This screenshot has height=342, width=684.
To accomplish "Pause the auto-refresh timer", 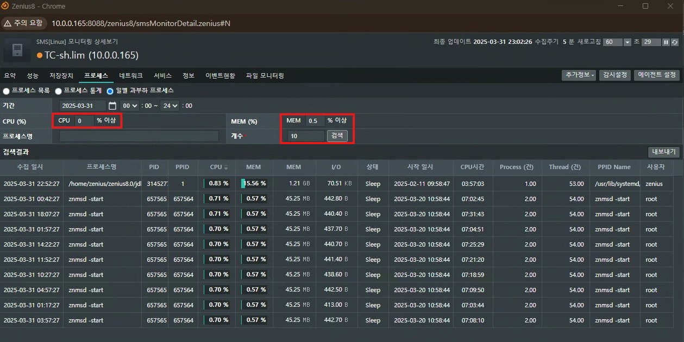I will pos(666,42).
